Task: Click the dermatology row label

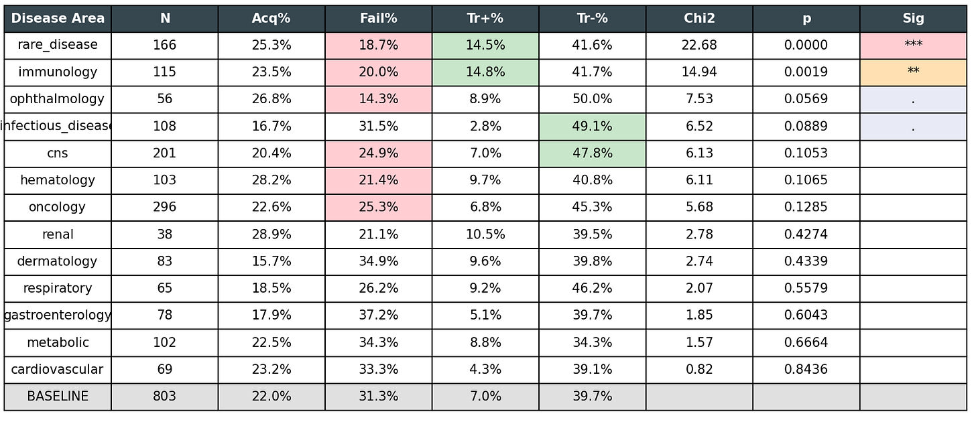Action: pyautogui.click(x=58, y=261)
